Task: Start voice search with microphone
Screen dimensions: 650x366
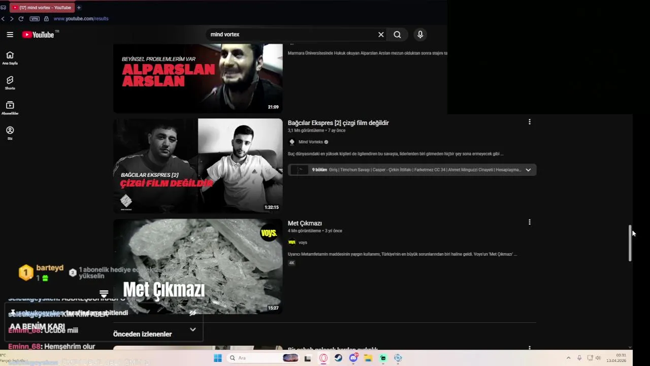Action: [x=420, y=35]
